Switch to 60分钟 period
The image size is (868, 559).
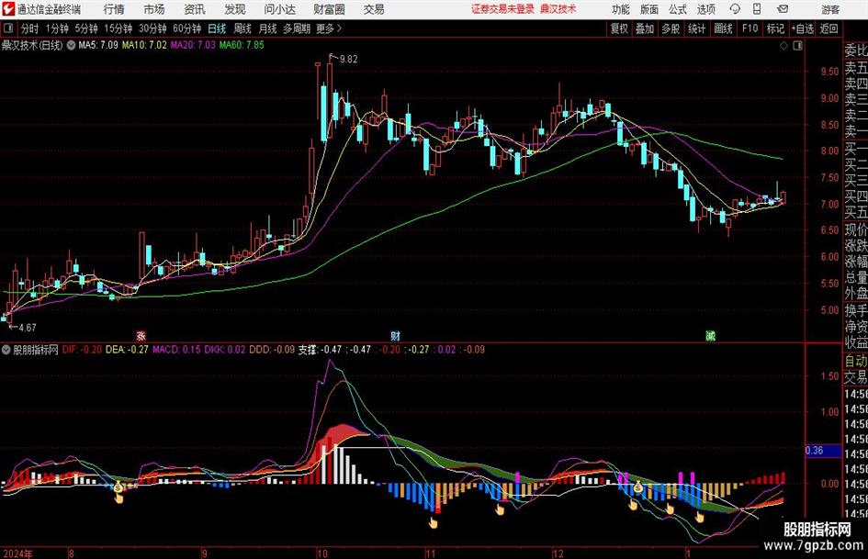pyautogui.click(x=186, y=28)
